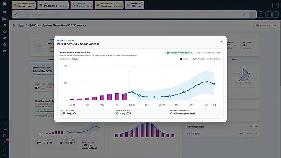Image resolution: width=281 pixels, height=158 pixels.
Task: Open the Demand '68% ready' card
Action: click(x=134, y=5)
